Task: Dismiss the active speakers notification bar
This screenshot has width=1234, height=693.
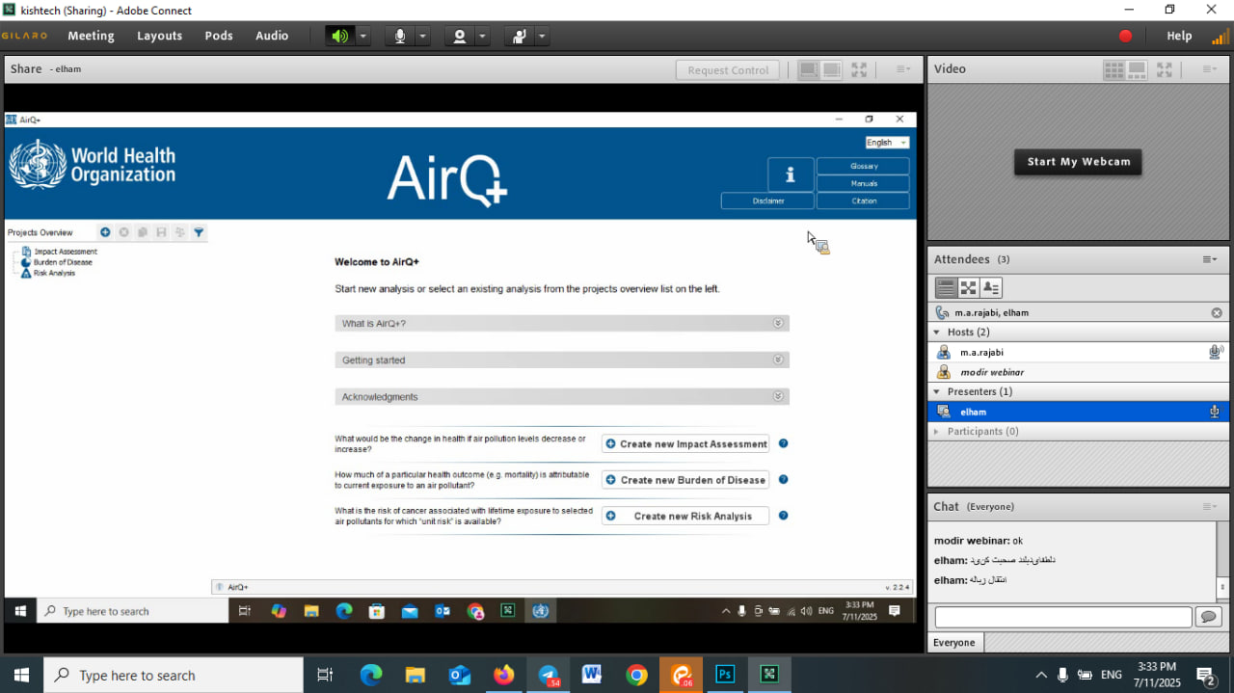Action: pos(1217,313)
